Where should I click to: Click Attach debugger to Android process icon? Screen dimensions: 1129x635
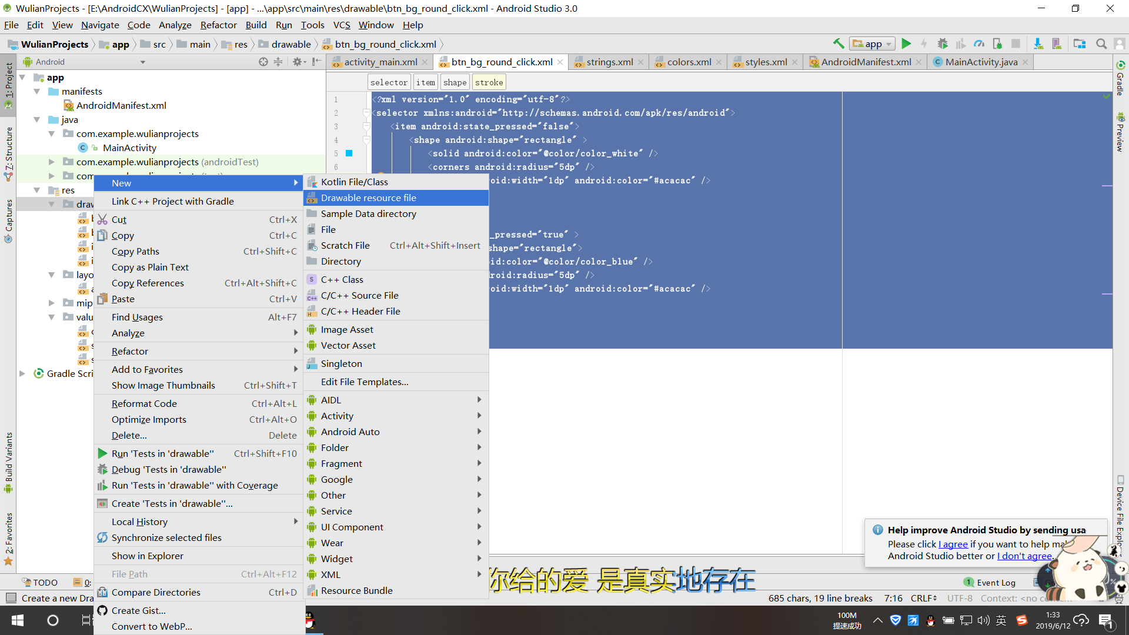pos(997,44)
